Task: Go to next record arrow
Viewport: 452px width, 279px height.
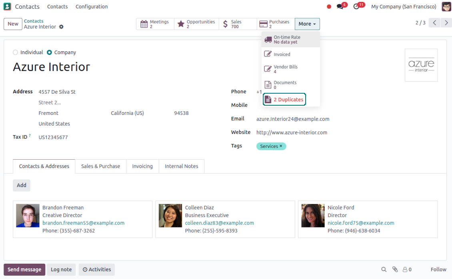Action: click(x=446, y=23)
